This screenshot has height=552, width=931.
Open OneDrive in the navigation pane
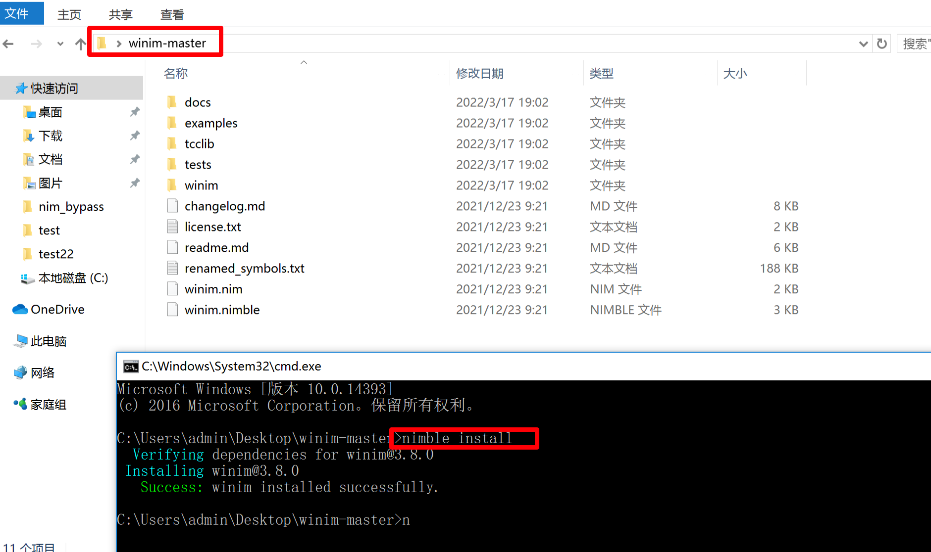coord(57,310)
